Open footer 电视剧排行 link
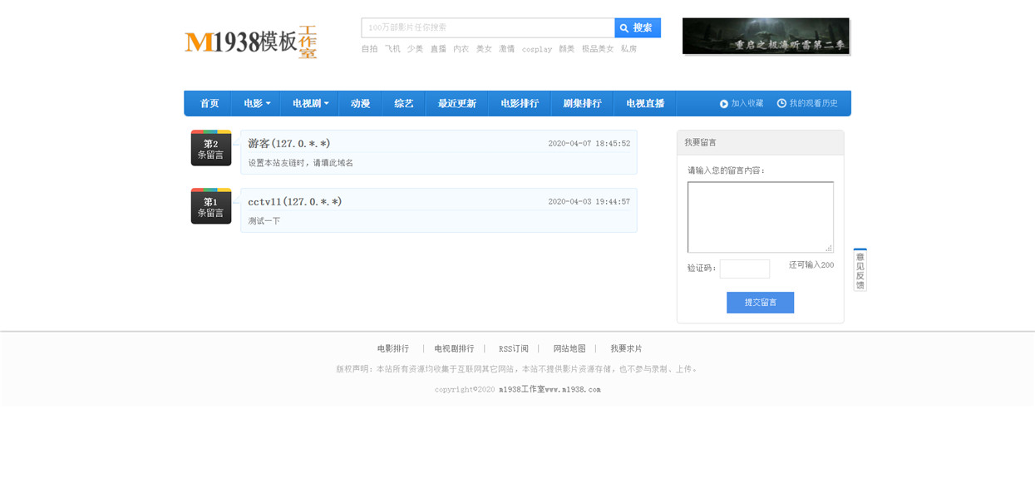 [x=454, y=348]
